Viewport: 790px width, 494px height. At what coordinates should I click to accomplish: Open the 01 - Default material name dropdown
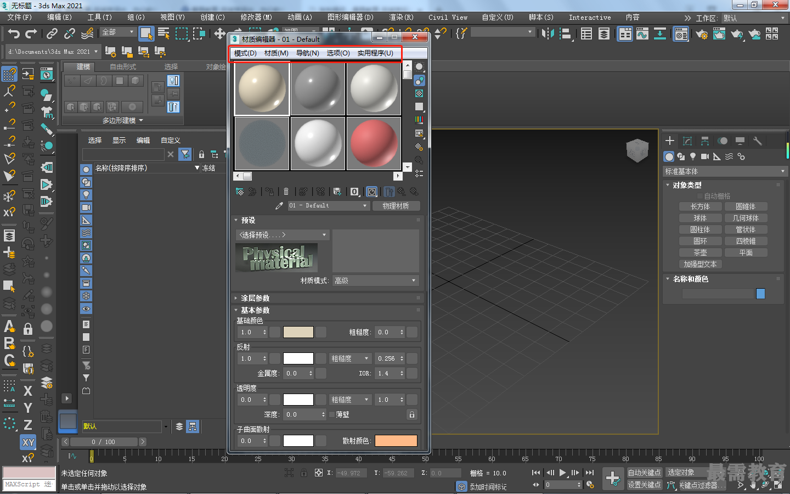(x=328, y=206)
